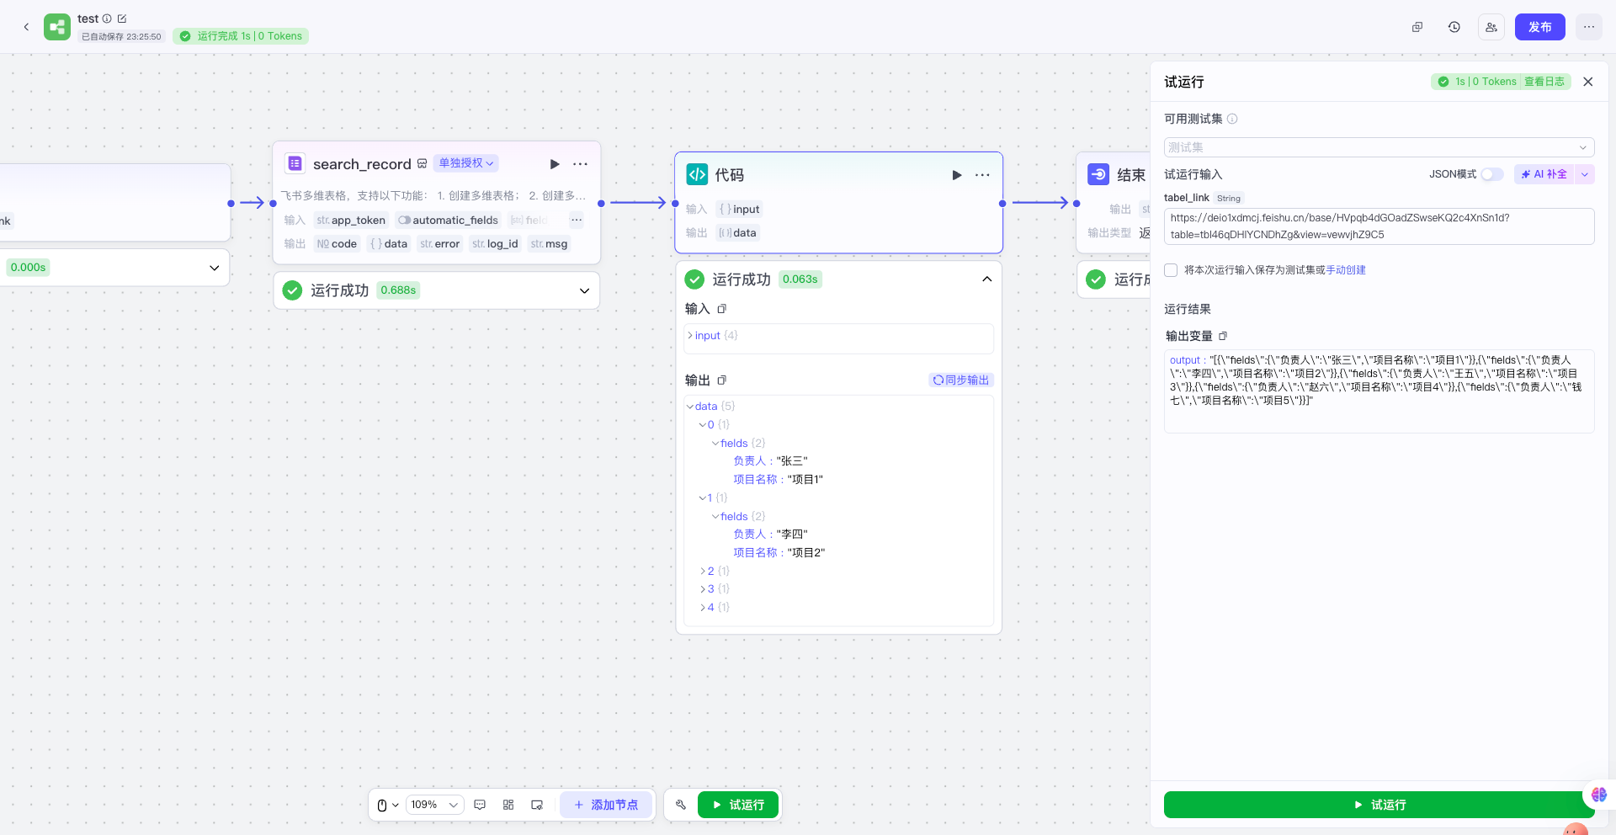Click the app_token input parameter tag
1616x835 pixels.
tap(351, 220)
